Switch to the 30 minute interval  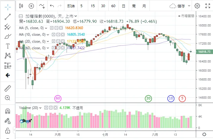[103, 6]
